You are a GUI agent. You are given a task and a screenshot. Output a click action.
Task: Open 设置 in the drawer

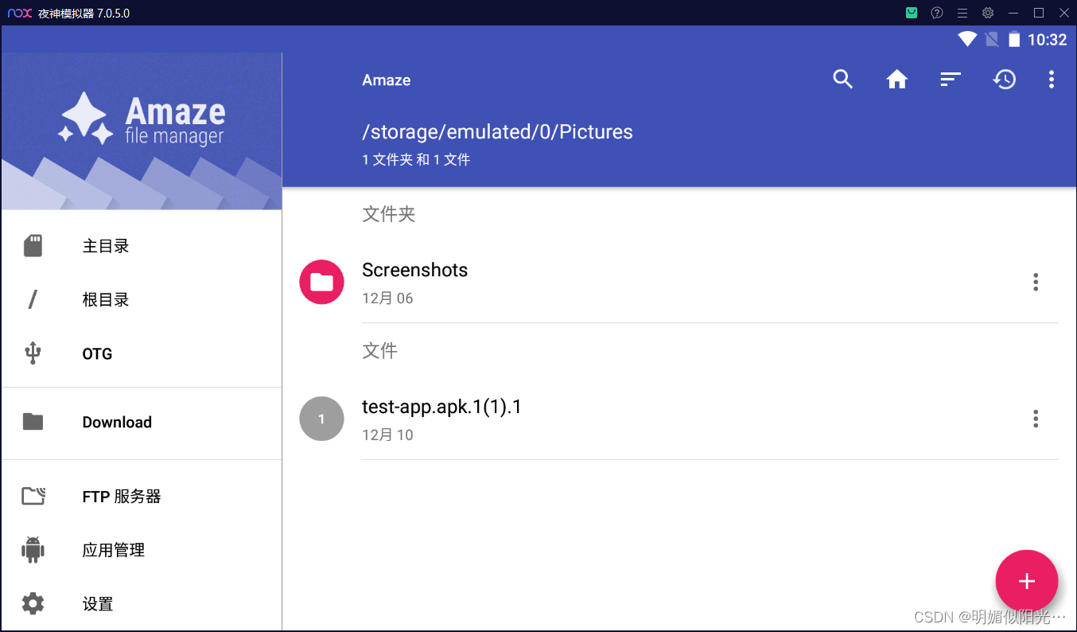tap(142, 604)
